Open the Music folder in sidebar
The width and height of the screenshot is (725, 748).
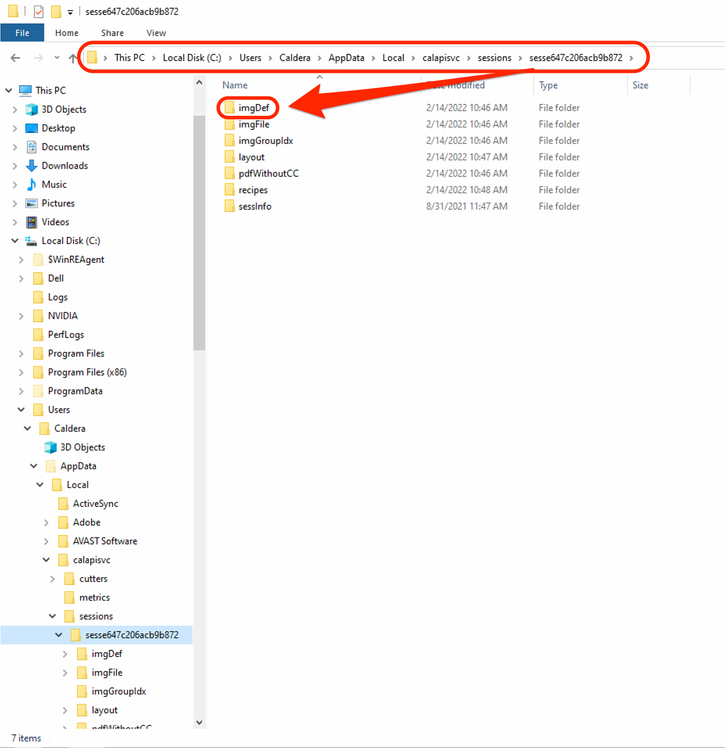pos(54,184)
